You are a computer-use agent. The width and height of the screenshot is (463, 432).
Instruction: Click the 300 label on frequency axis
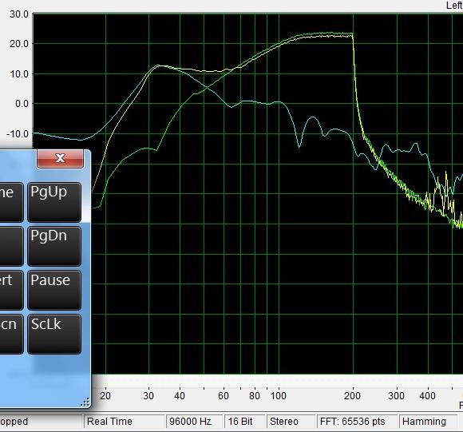(x=396, y=396)
